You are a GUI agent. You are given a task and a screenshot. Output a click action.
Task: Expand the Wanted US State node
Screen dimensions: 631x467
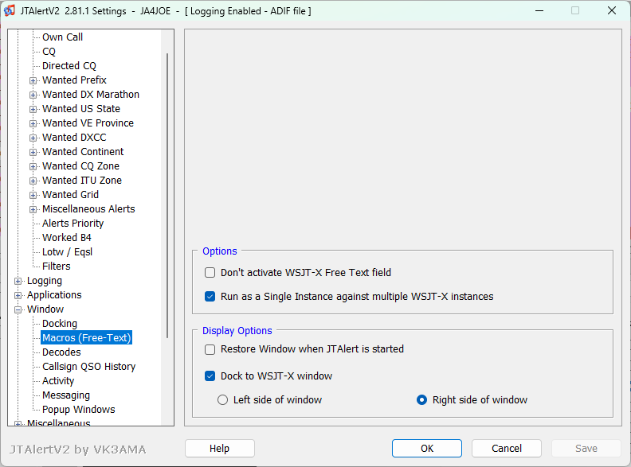33,109
